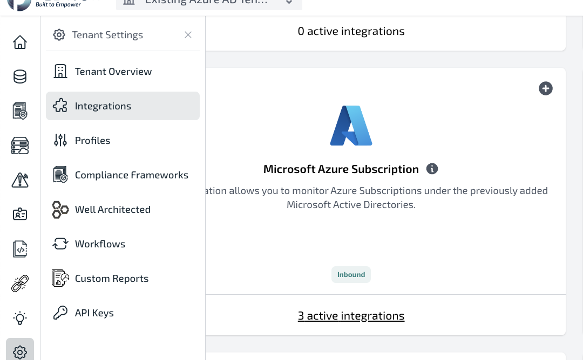The height and width of the screenshot is (360, 583).
Task: Select Integrations menu item
Action: tap(123, 106)
